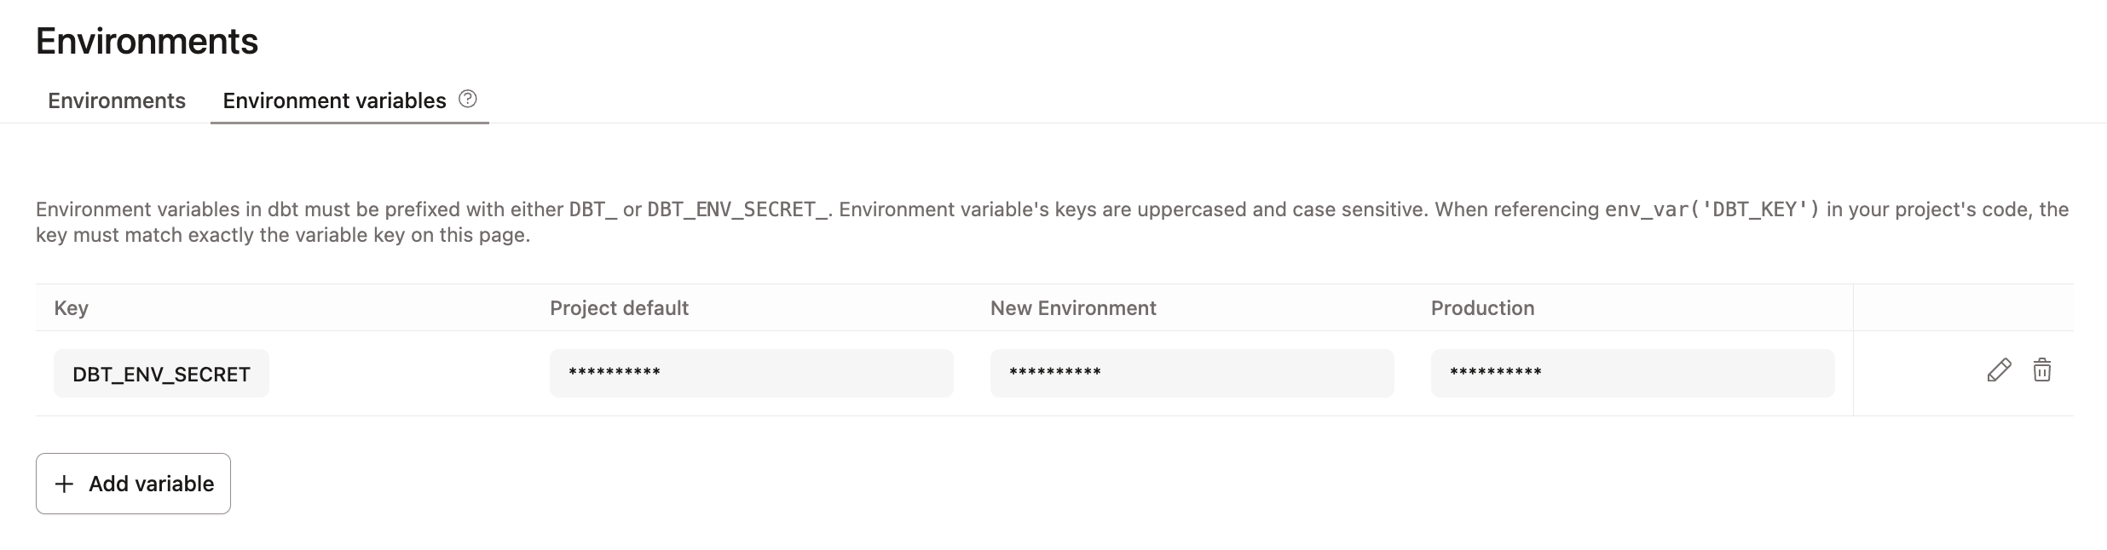This screenshot has height=550, width=2107.
Task: Click the New Environment column header
Action: [1072, 308]
